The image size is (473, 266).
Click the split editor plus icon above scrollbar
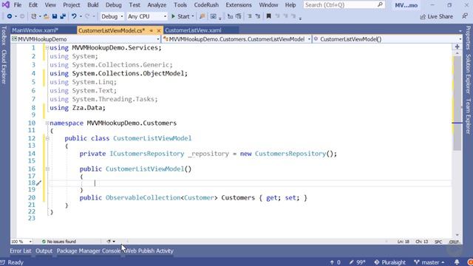click(457, 47)
